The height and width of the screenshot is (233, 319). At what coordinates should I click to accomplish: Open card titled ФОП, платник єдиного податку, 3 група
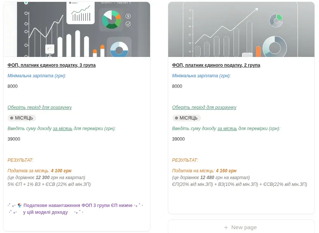[x=52, y=65]
